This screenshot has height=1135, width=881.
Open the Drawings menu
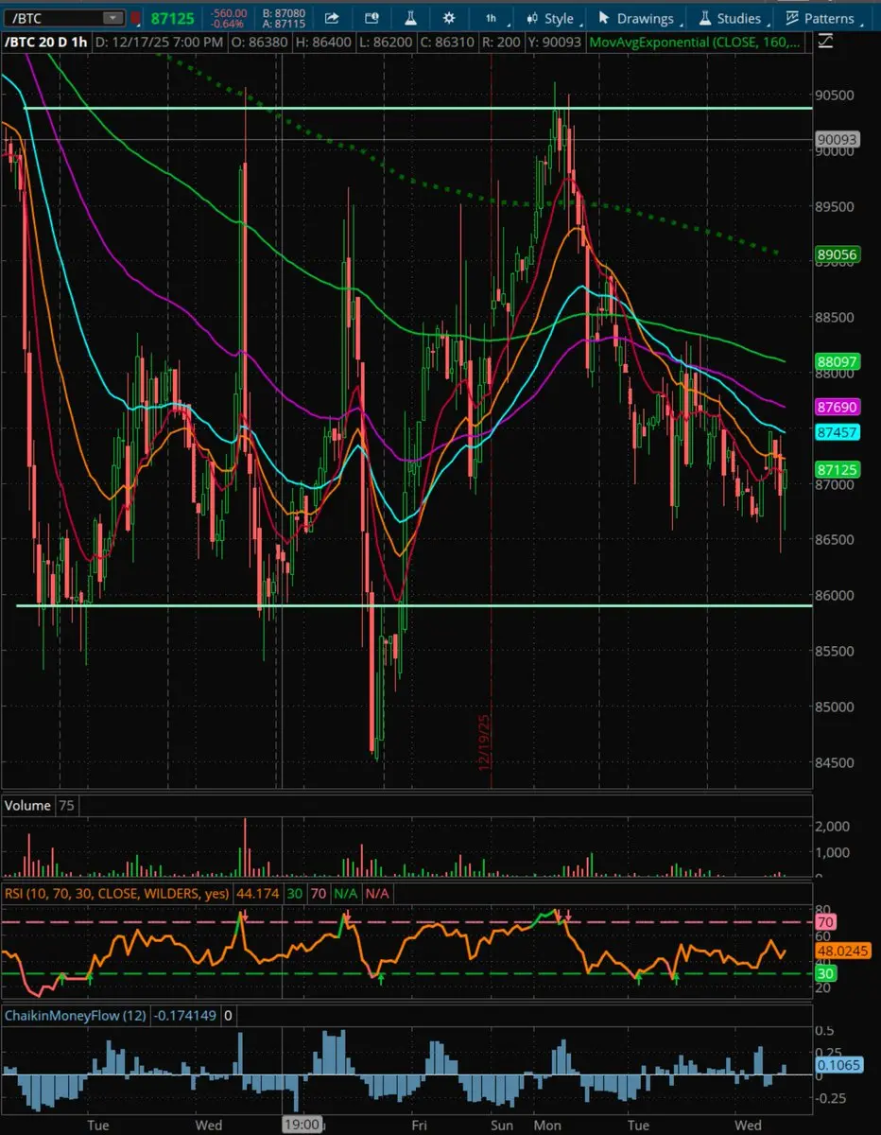pos(636,18)
